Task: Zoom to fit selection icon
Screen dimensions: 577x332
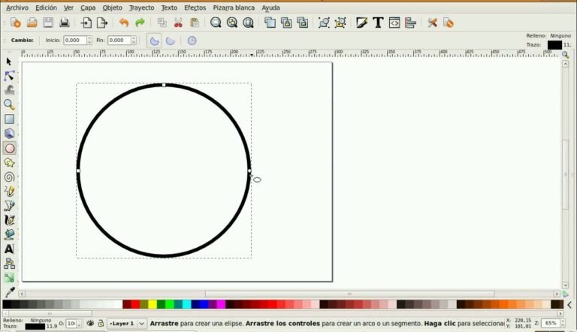Action: click(216, 23)
